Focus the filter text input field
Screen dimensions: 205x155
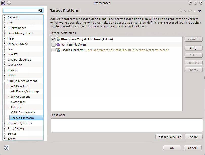[21, 10]
